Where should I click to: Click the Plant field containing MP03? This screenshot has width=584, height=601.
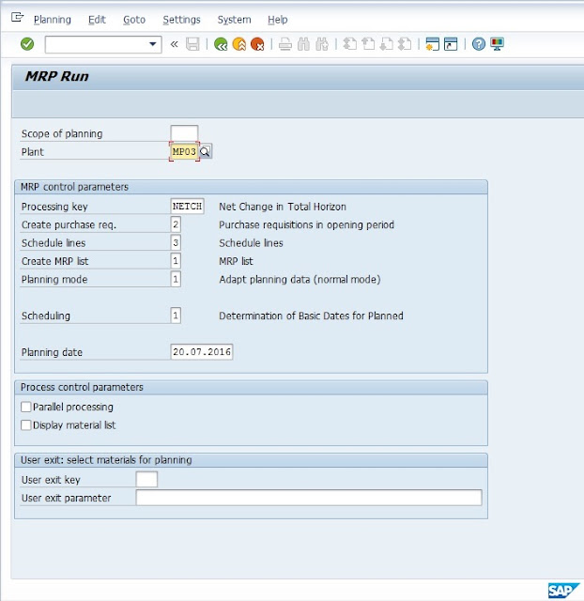pyautogui.click(x=184, y=151)
